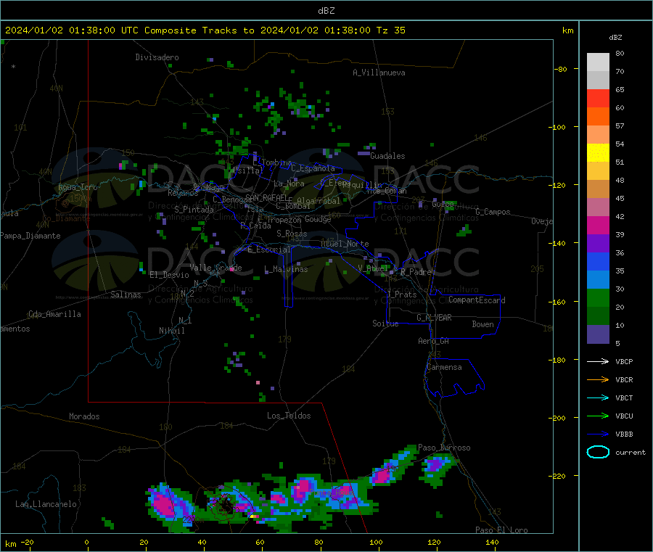Click the '-20' km bottom axis tick
This screenshot has height=552, width=653.
[x=28, y=542]
